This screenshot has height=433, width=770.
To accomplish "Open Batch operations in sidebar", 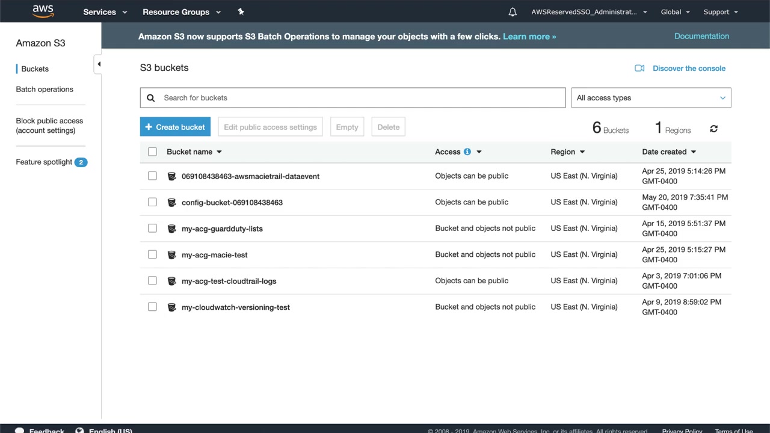I will click(x=45, y=89).
